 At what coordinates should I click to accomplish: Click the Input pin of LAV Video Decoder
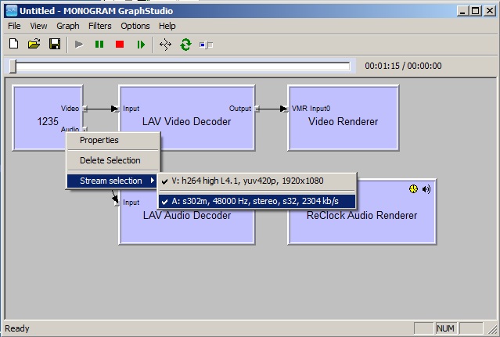[x=117, y=109]
